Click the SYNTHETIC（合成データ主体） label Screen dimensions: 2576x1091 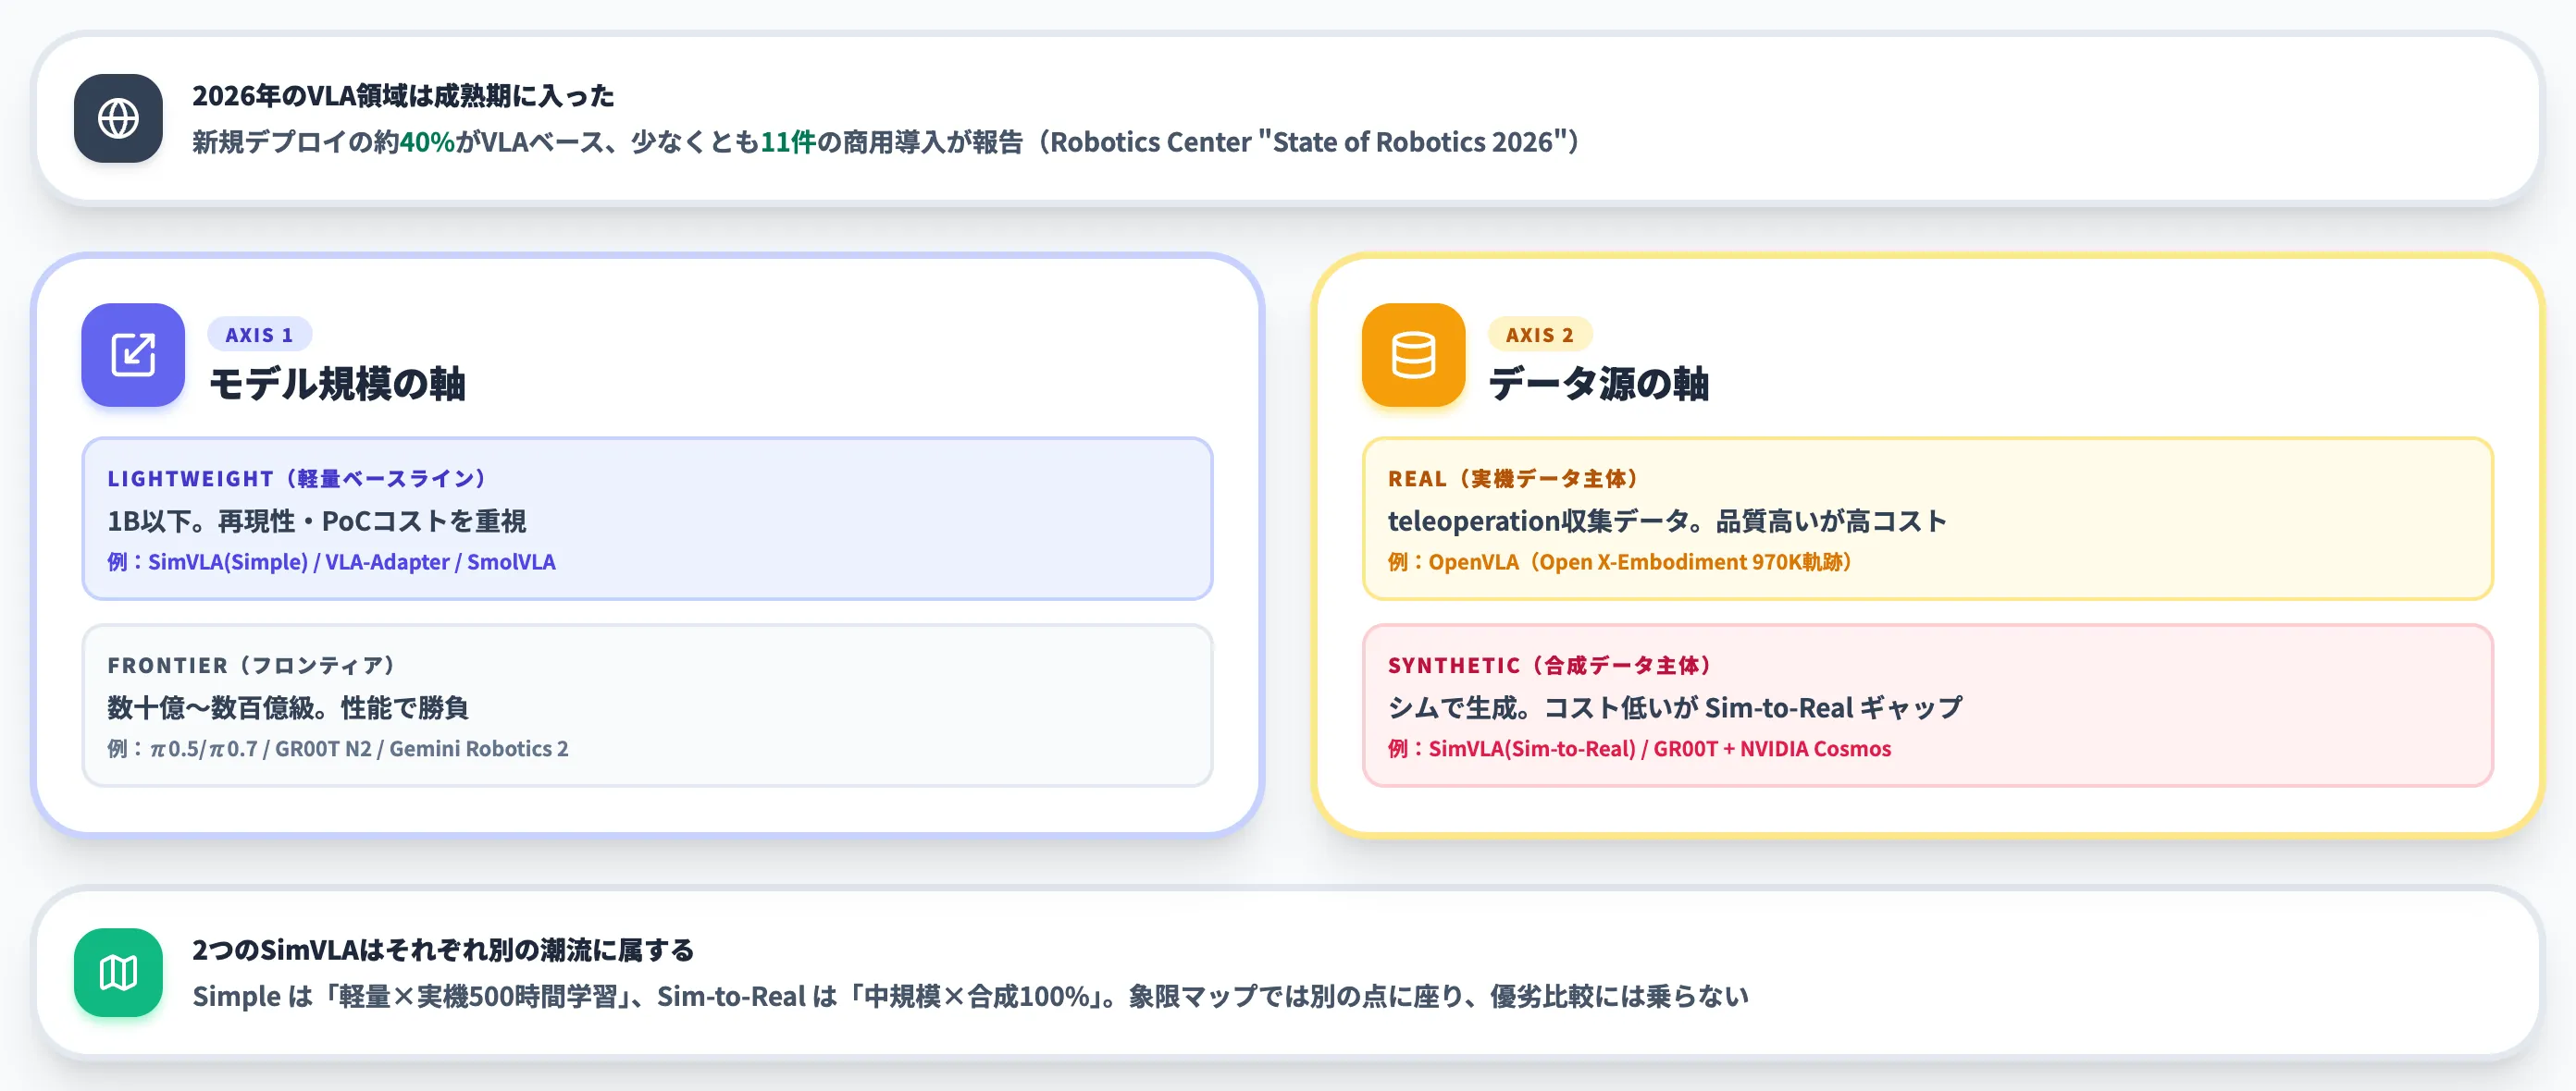point(1550,666)
